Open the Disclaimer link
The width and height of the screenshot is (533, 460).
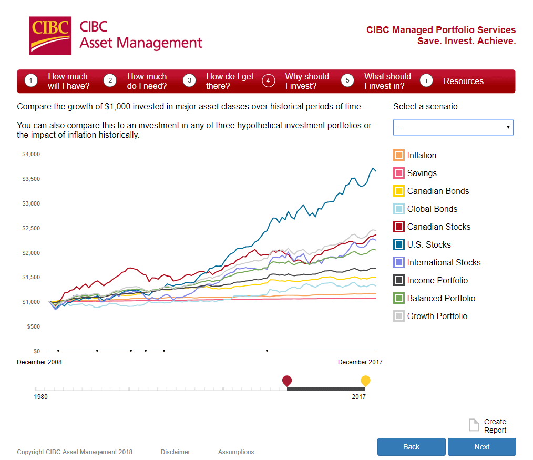(x=176, y=452)
